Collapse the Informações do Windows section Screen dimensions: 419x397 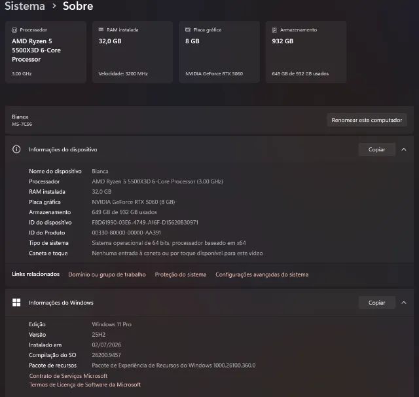click(x=404, y=303)
